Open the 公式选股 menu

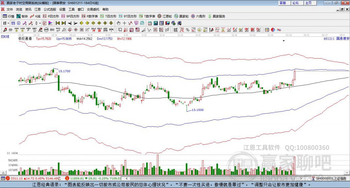(50, 9)
